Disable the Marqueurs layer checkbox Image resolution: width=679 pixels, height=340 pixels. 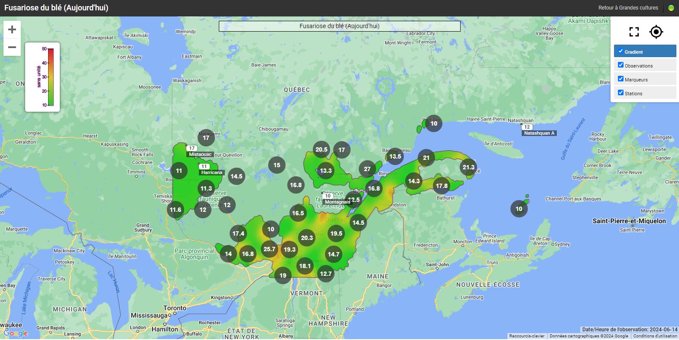click(621, 79)
